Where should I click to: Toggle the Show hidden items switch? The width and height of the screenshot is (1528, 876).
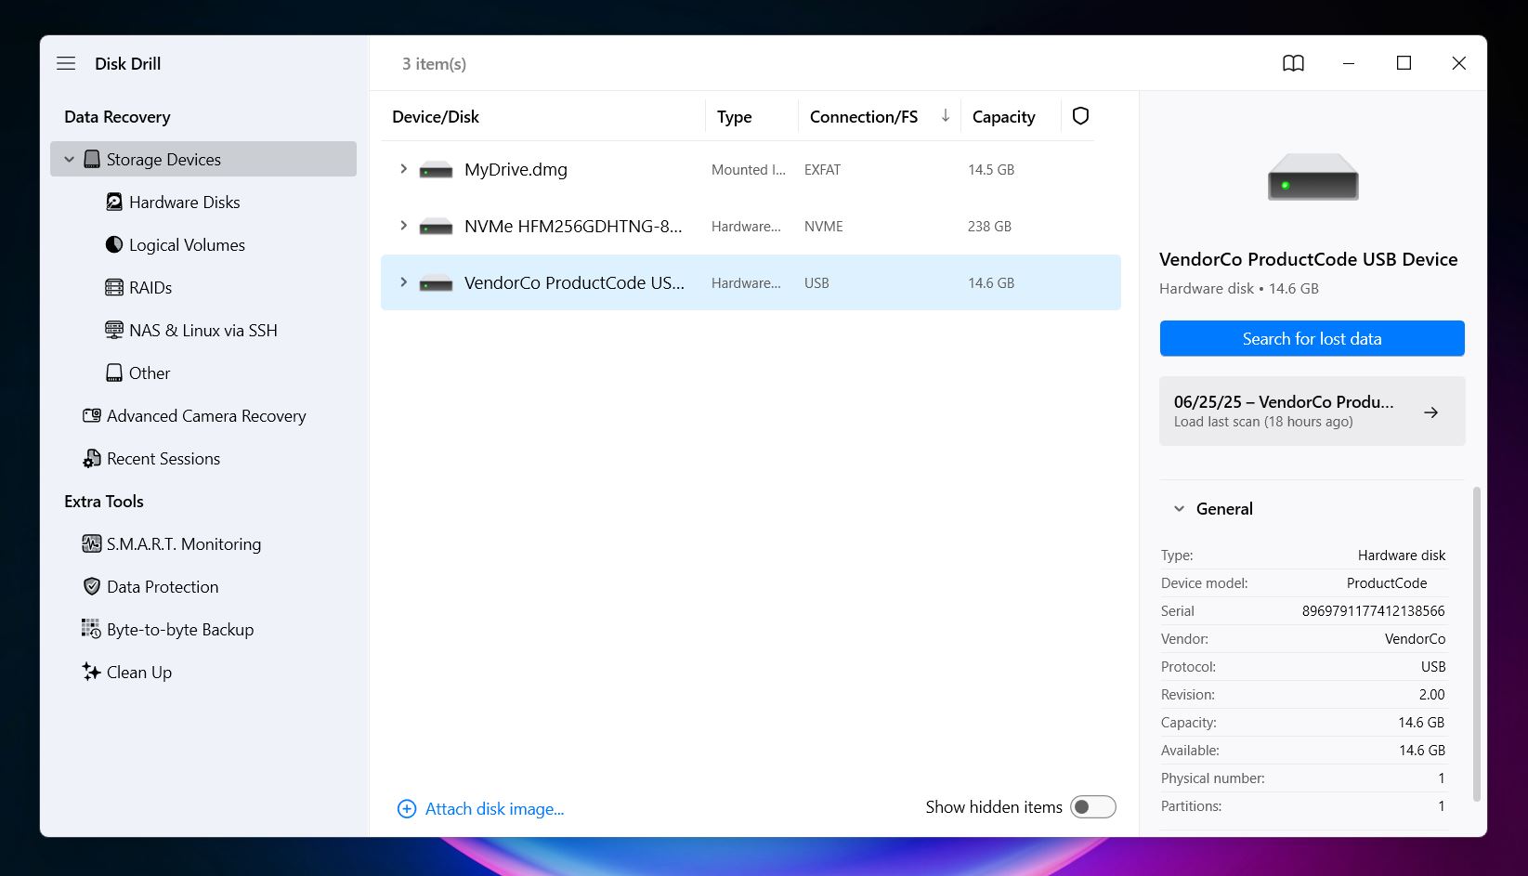1093,807
